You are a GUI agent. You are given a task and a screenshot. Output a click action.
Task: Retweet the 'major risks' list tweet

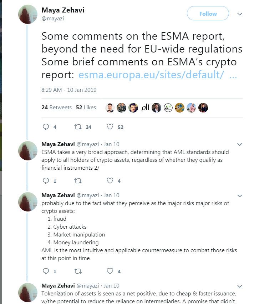(x=78, y=271)
